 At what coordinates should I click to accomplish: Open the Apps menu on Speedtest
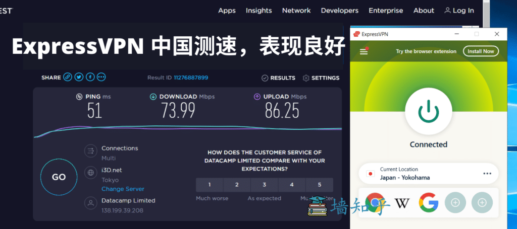click(227, 11)
